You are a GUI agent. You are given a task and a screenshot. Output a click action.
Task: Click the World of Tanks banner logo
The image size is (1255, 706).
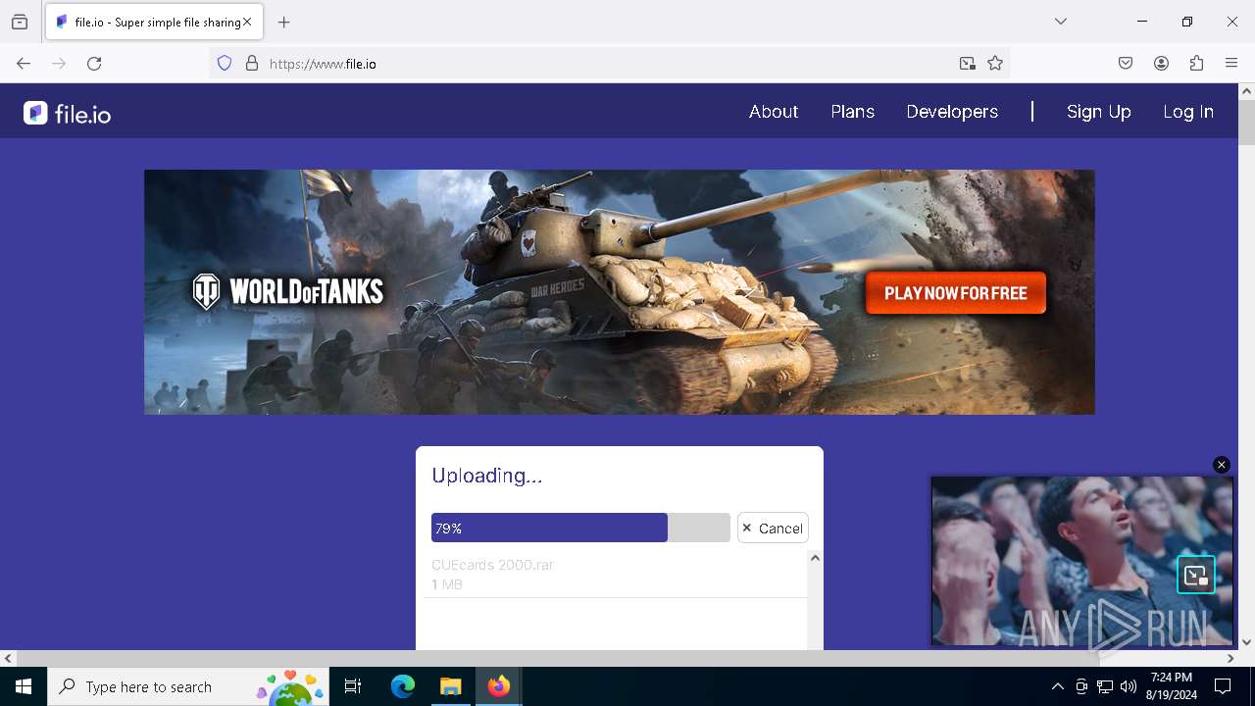(288, 291)
